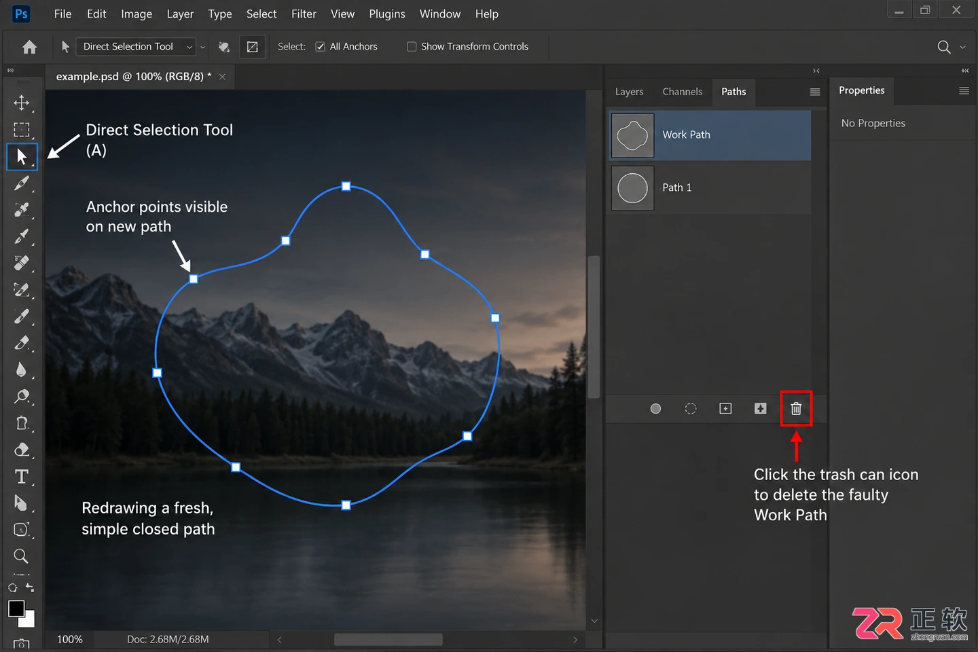The image size is (978, 652).
Task: Click the Home icon in options bar
Action: [29, 47]
